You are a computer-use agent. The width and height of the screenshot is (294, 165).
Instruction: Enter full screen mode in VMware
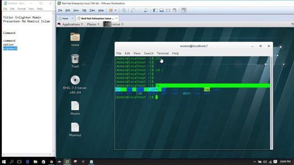coord(168,10)
